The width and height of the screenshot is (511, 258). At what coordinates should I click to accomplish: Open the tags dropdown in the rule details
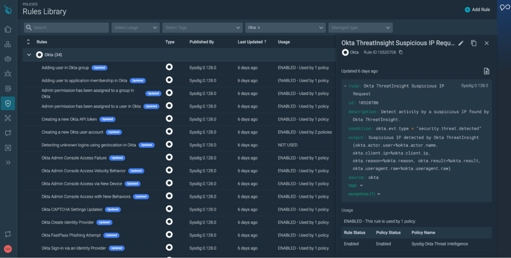(355, 185)
